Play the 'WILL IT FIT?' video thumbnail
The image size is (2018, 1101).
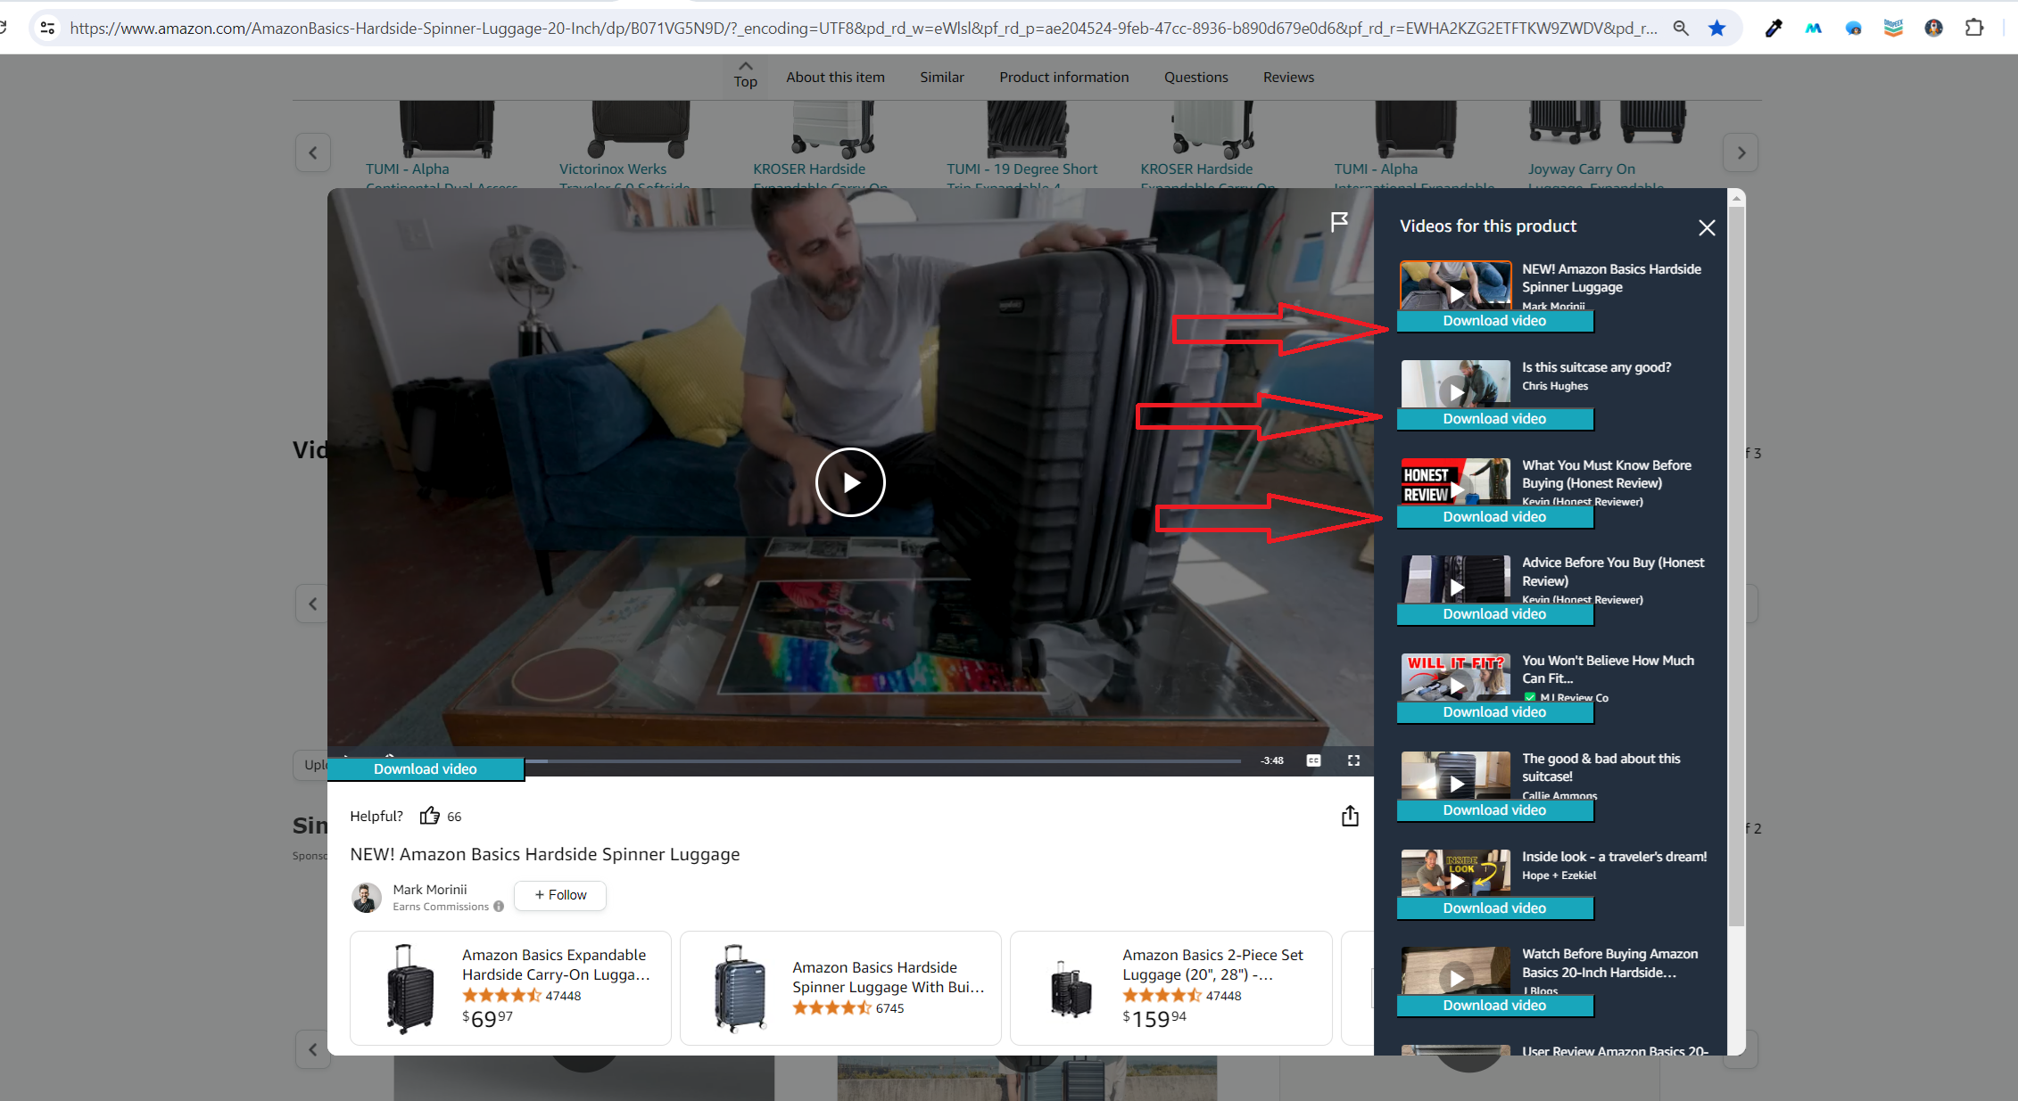pos(1456,678)
